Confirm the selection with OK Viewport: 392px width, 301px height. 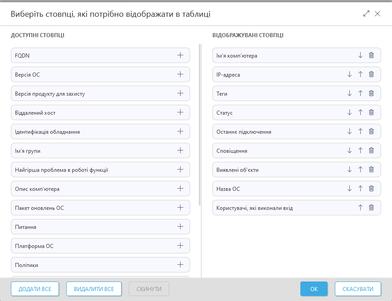tap(314, 289)
